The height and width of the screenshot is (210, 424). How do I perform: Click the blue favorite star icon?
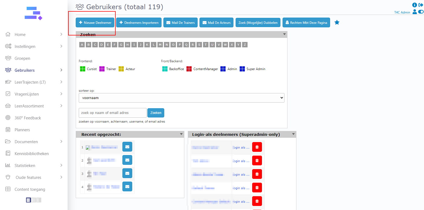pos(337,22)
